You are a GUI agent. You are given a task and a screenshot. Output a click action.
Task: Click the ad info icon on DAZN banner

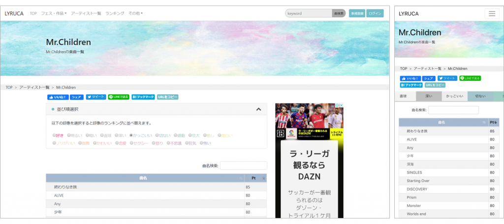click(337, 105)
